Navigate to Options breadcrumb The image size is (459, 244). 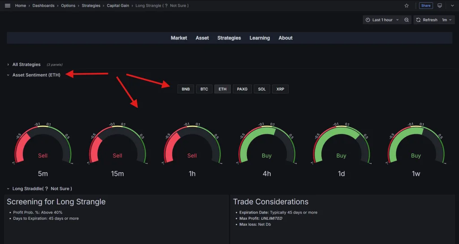point(68,5)
